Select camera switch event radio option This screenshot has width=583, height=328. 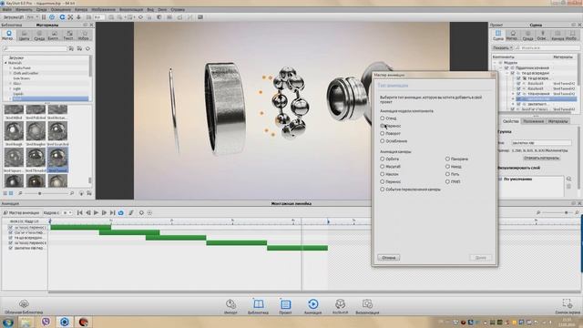(383, 190)
